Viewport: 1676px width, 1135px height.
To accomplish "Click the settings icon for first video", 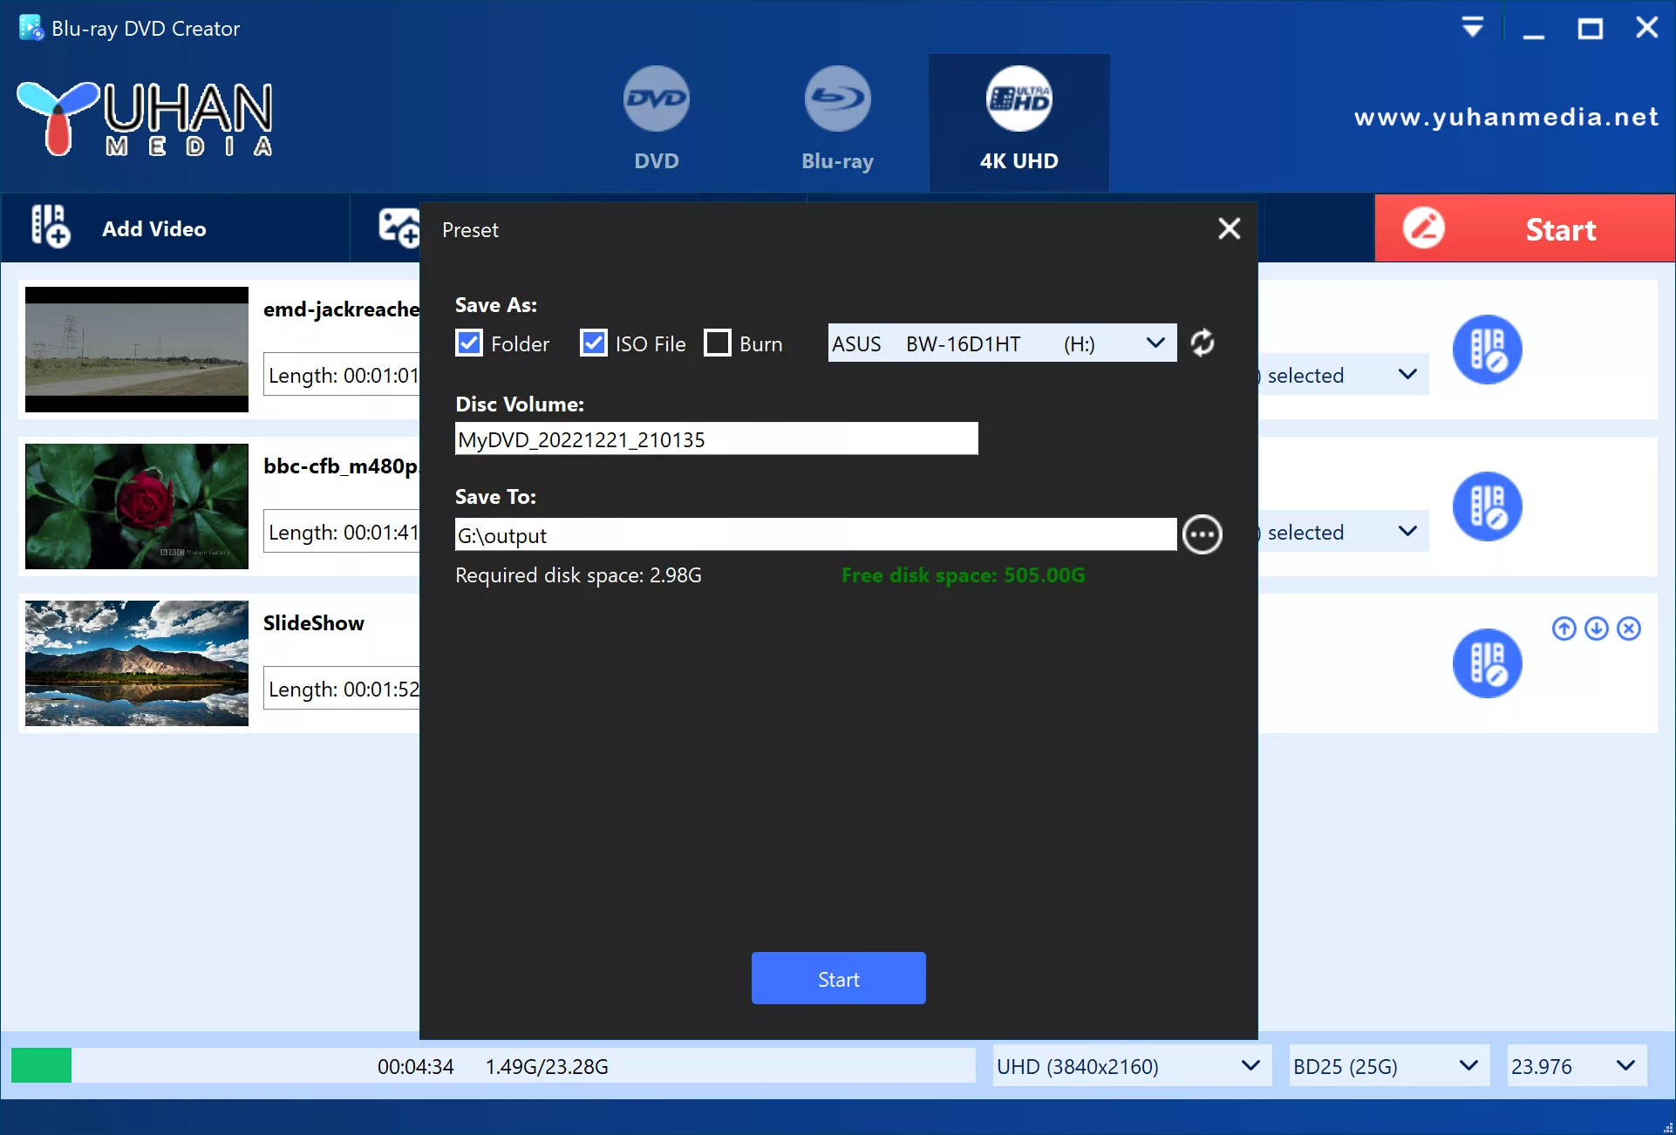I will click(x=1488, y=349).
